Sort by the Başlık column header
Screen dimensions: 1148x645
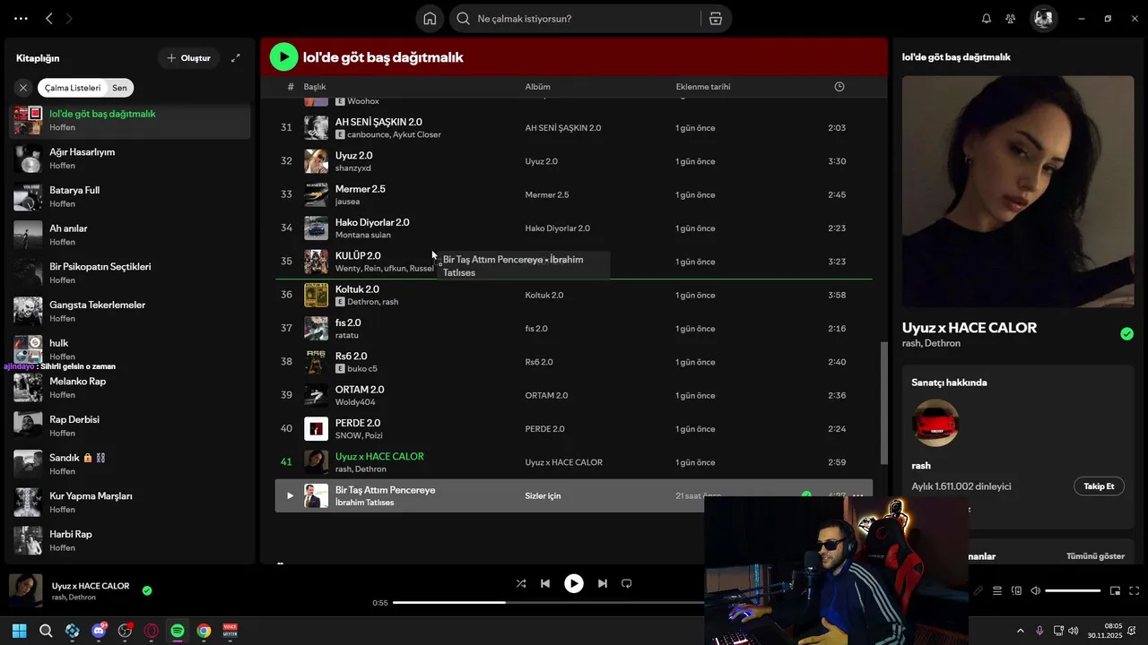[314, 87]
